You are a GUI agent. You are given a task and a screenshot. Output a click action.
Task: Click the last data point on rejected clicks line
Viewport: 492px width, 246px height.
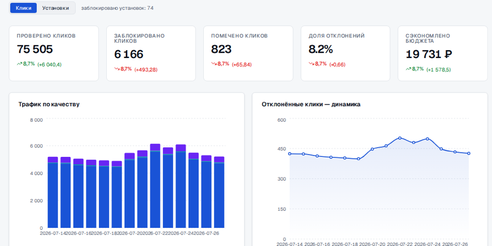469,154
